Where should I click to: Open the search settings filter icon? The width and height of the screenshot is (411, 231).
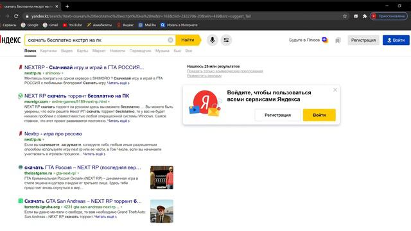click(226, 40)
